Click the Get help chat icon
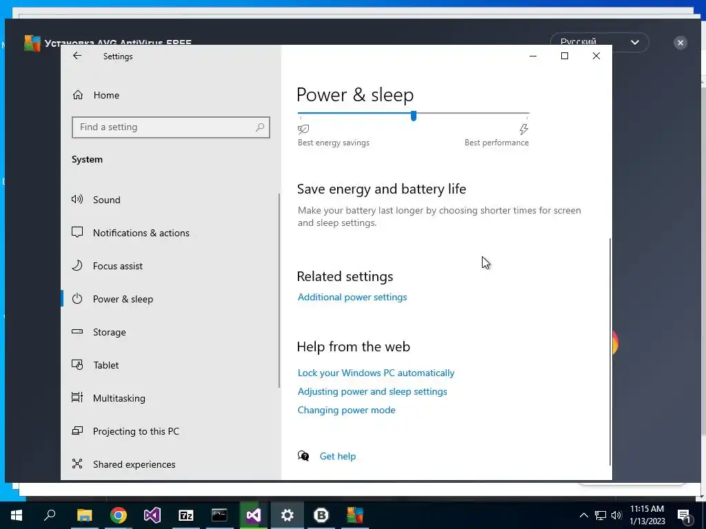The height and width of the screenshot is (529, 706). (303, 456)
